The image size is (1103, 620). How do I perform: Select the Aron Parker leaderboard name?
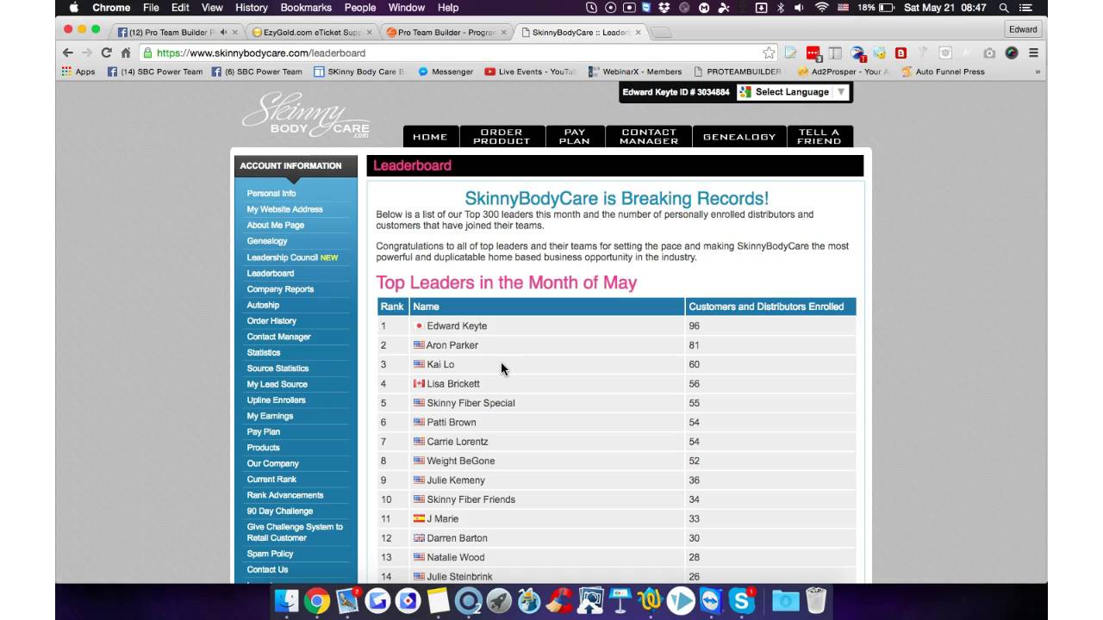point(452,345)
